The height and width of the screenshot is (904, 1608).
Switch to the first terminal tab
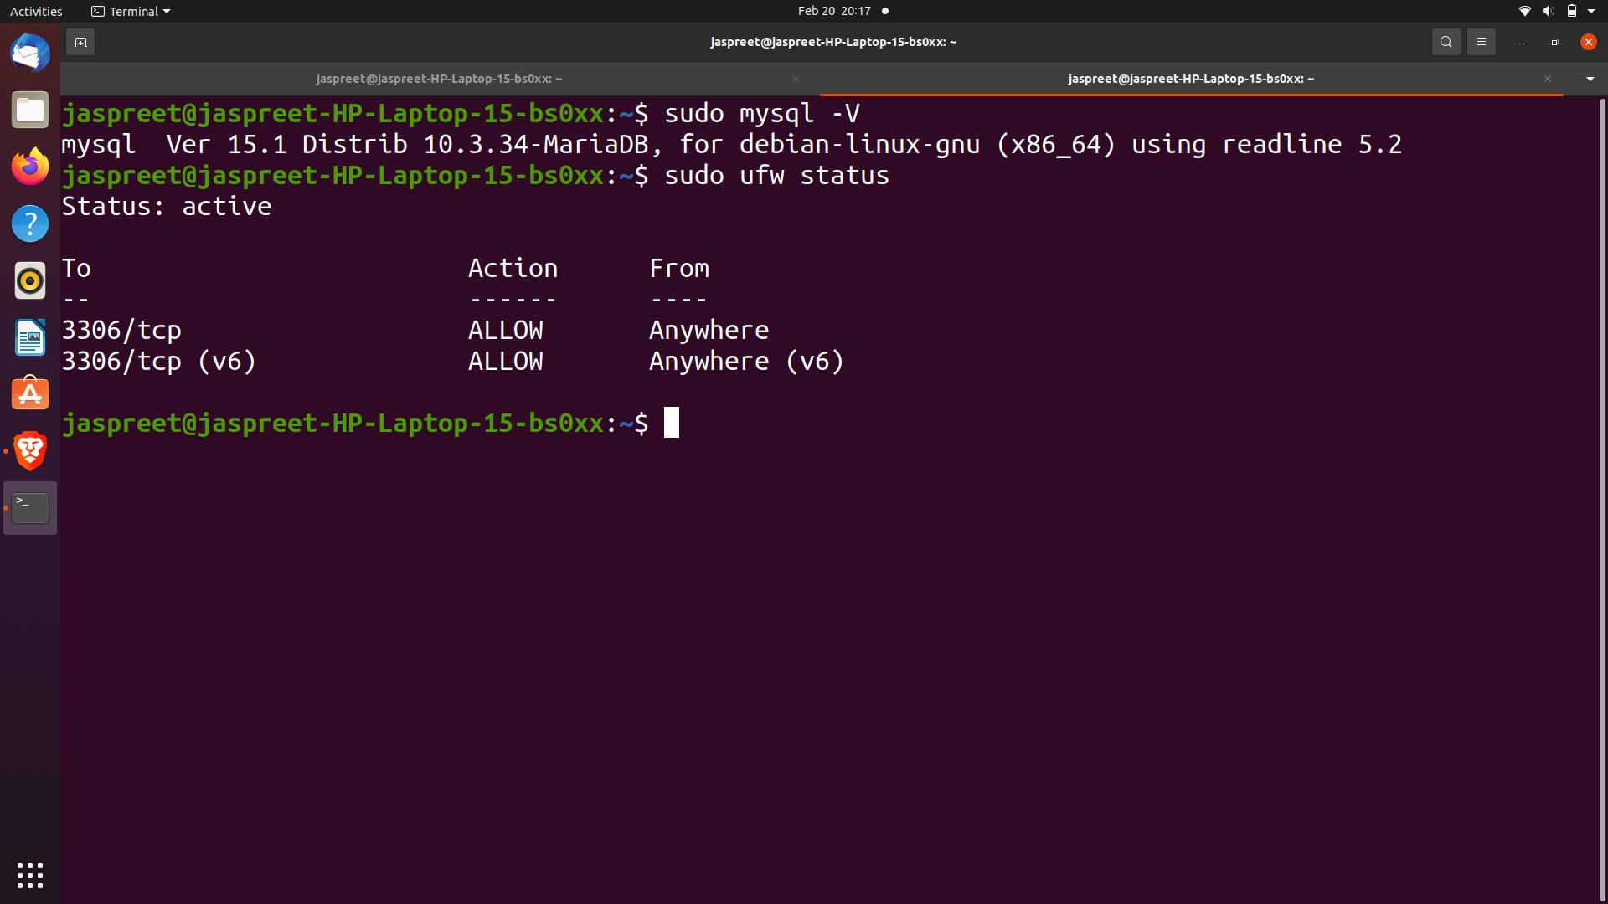pos(439,79)
